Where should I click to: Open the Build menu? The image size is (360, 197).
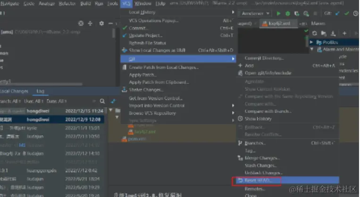click(x=86, y=3)
